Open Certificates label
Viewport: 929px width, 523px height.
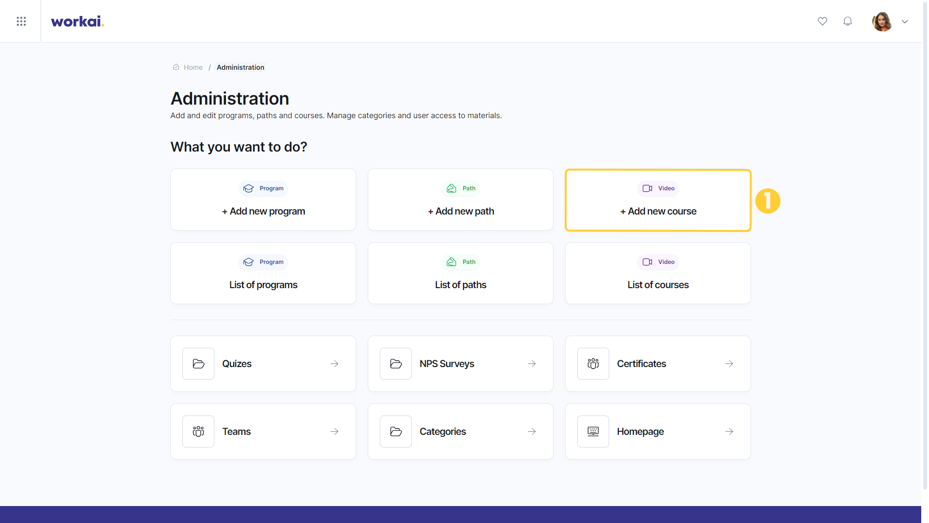pos(642,364)
